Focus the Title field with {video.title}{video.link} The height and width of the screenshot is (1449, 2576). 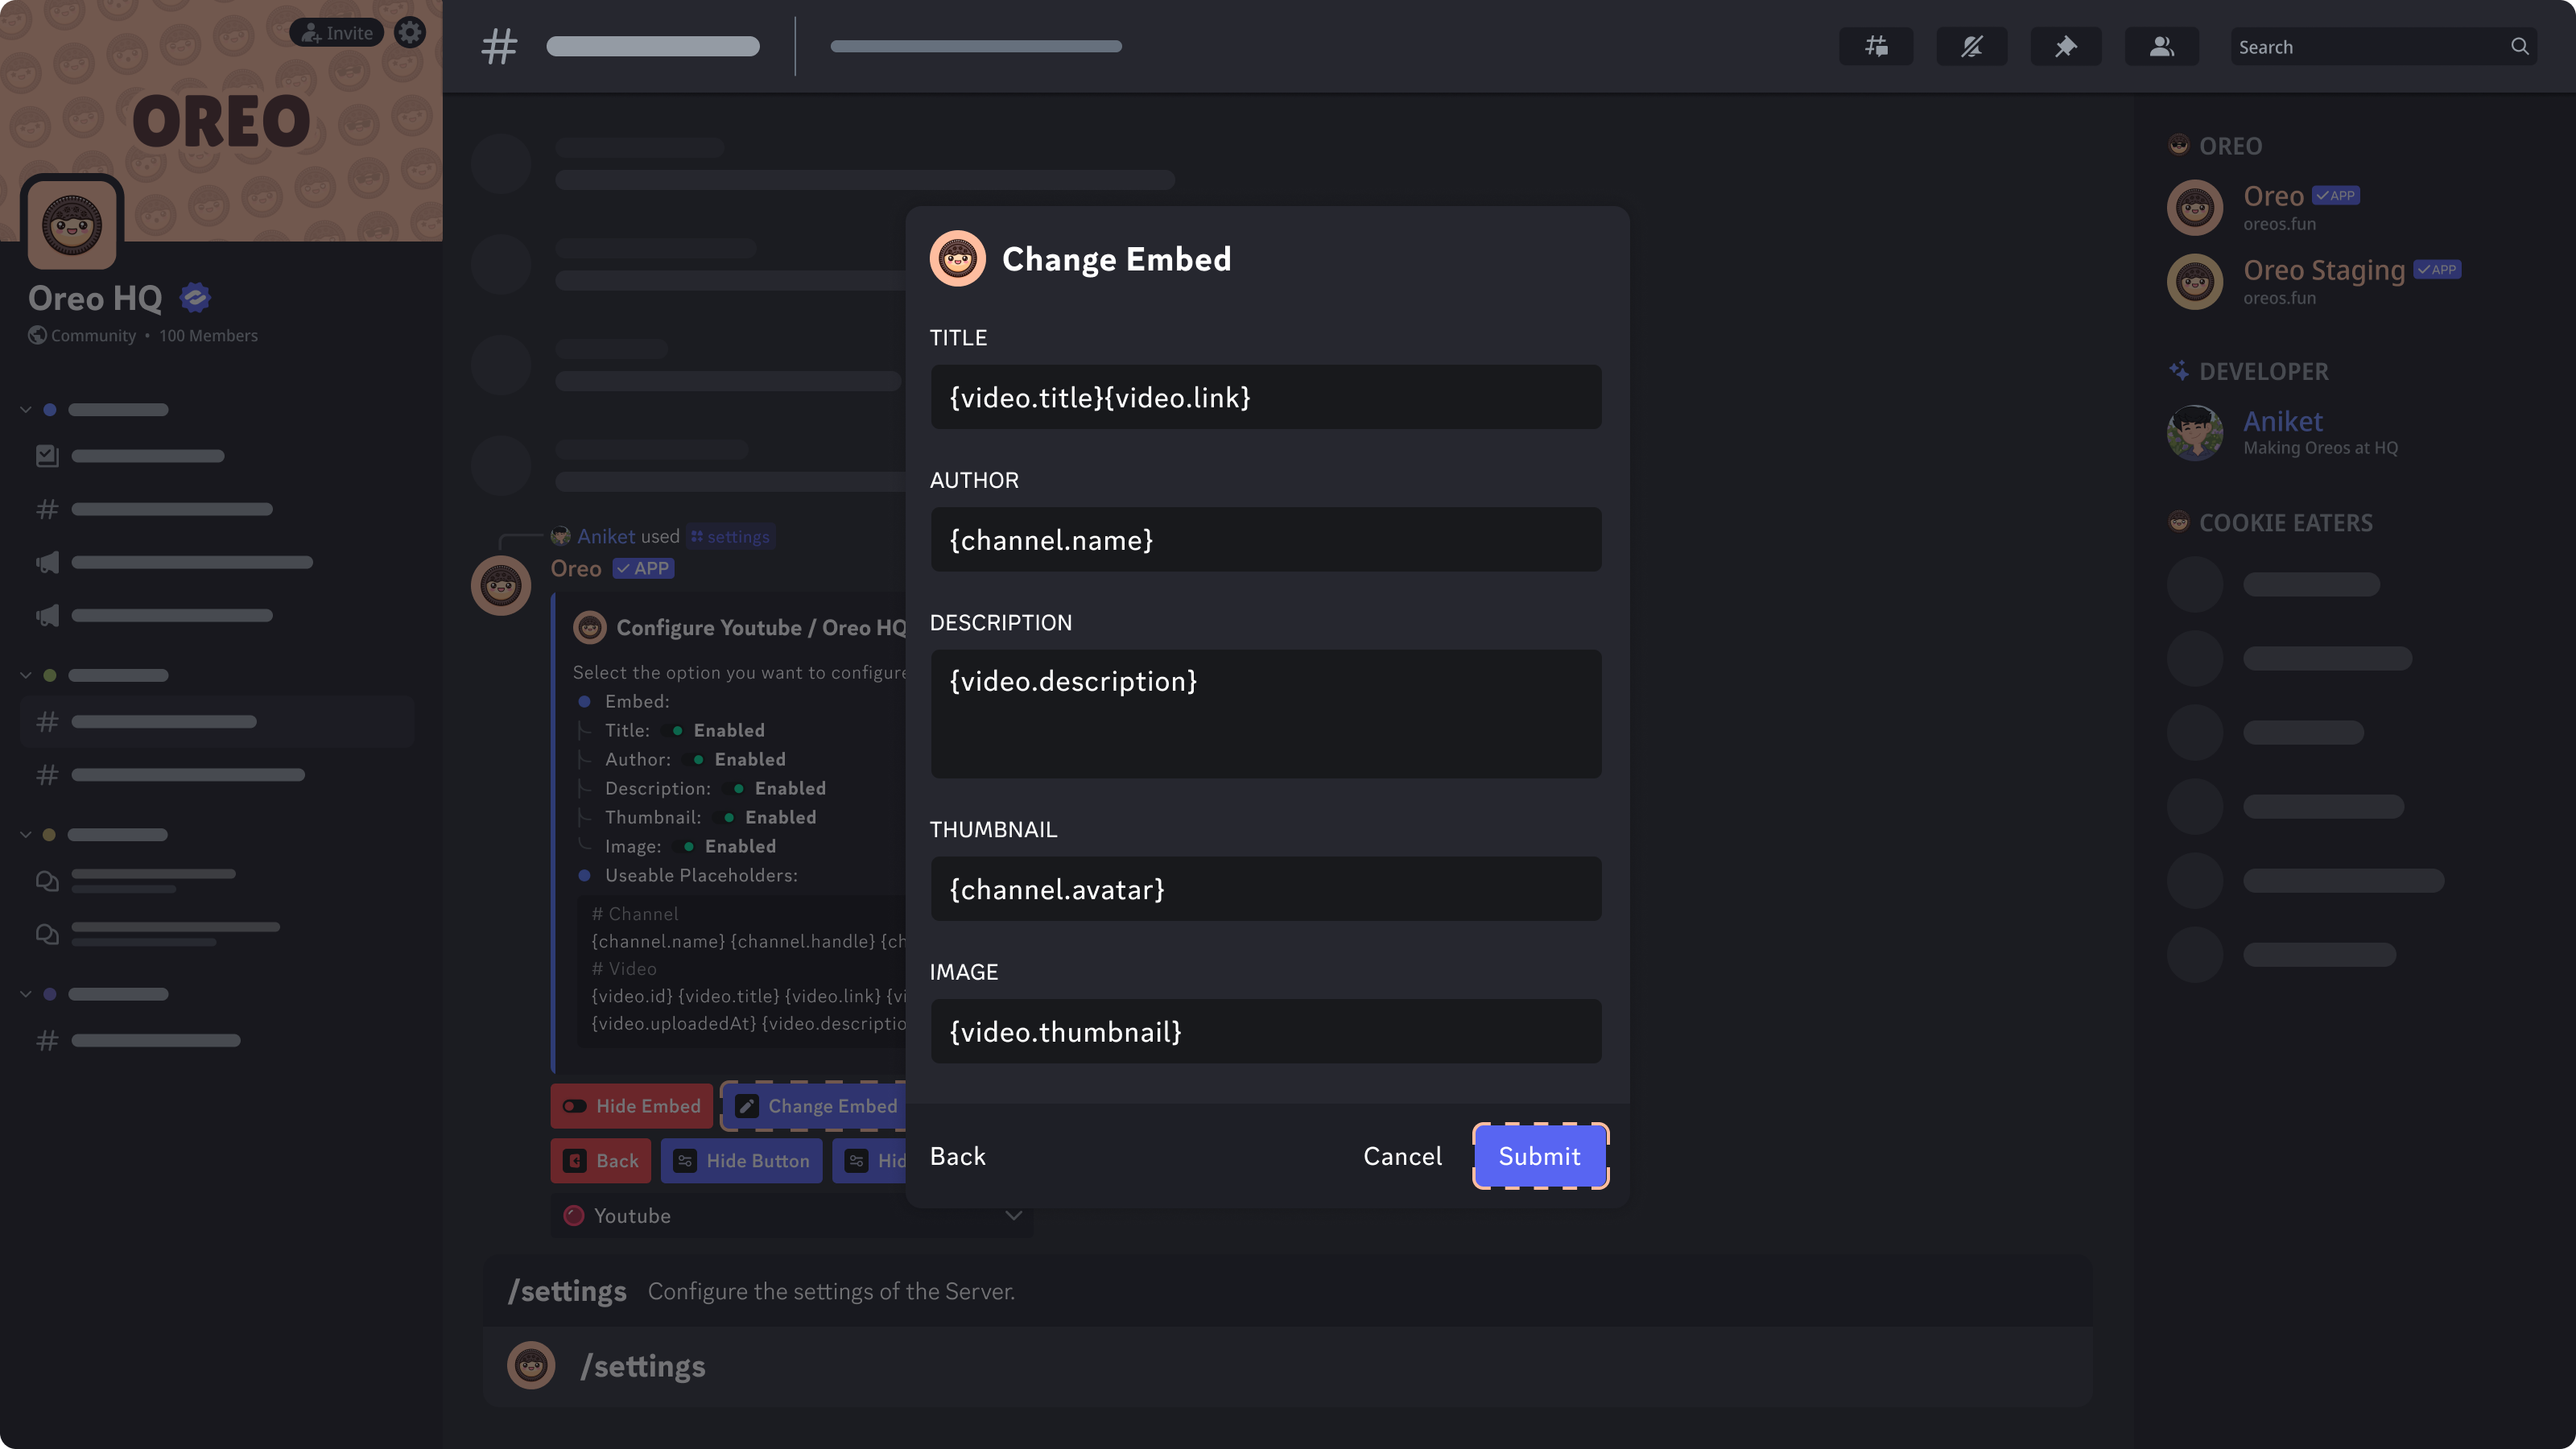point(1265,397)
